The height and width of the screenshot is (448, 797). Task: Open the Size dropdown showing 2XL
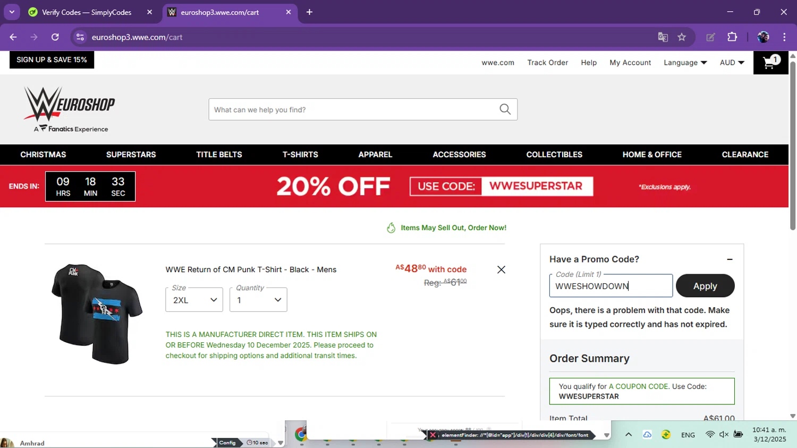pos(194,300)
